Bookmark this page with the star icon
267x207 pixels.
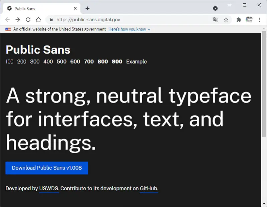pos(226,20)
